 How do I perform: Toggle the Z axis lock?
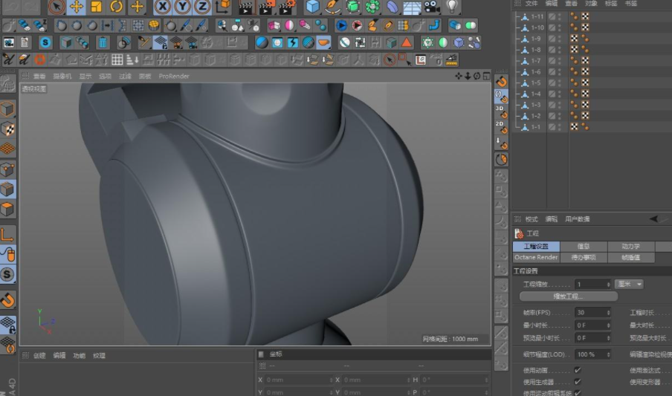coord(201,7)
